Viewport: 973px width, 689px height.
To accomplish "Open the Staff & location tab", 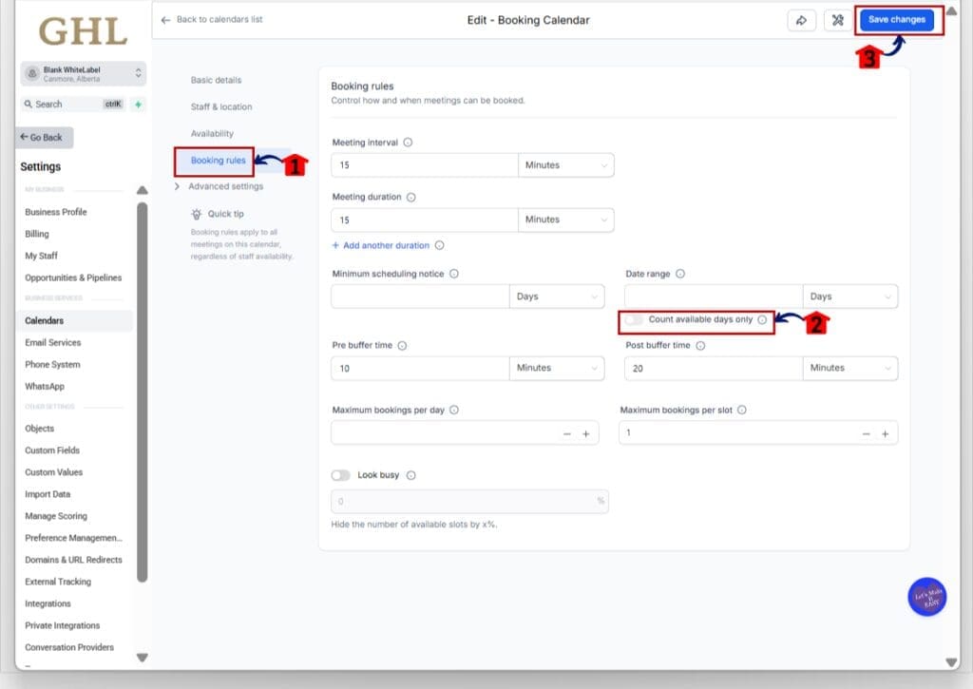I will (x=220, y=106).
